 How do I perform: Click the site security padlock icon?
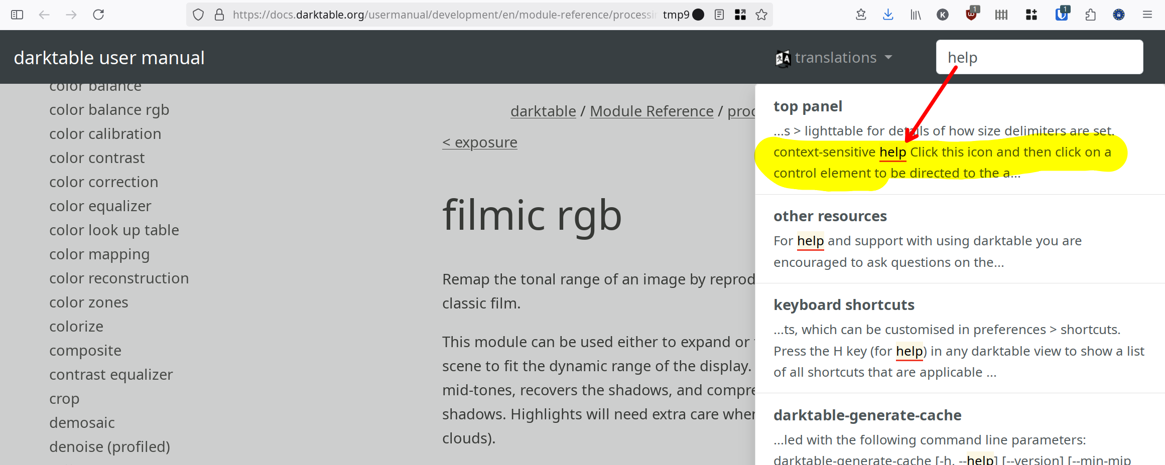[219, 15]
